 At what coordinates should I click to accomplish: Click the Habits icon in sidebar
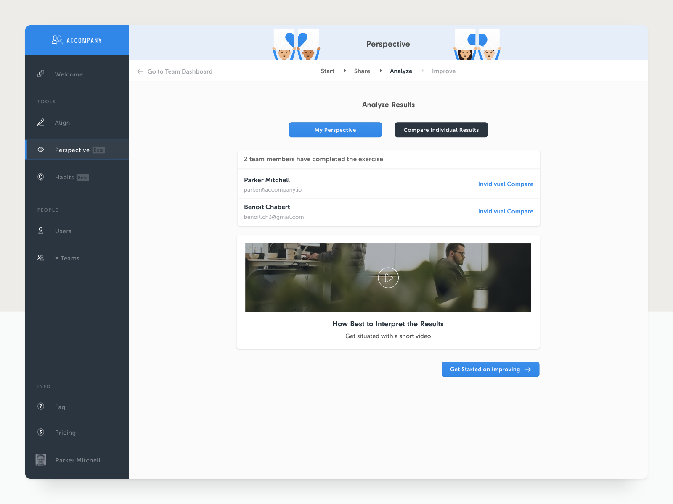[x=41, y=177]
